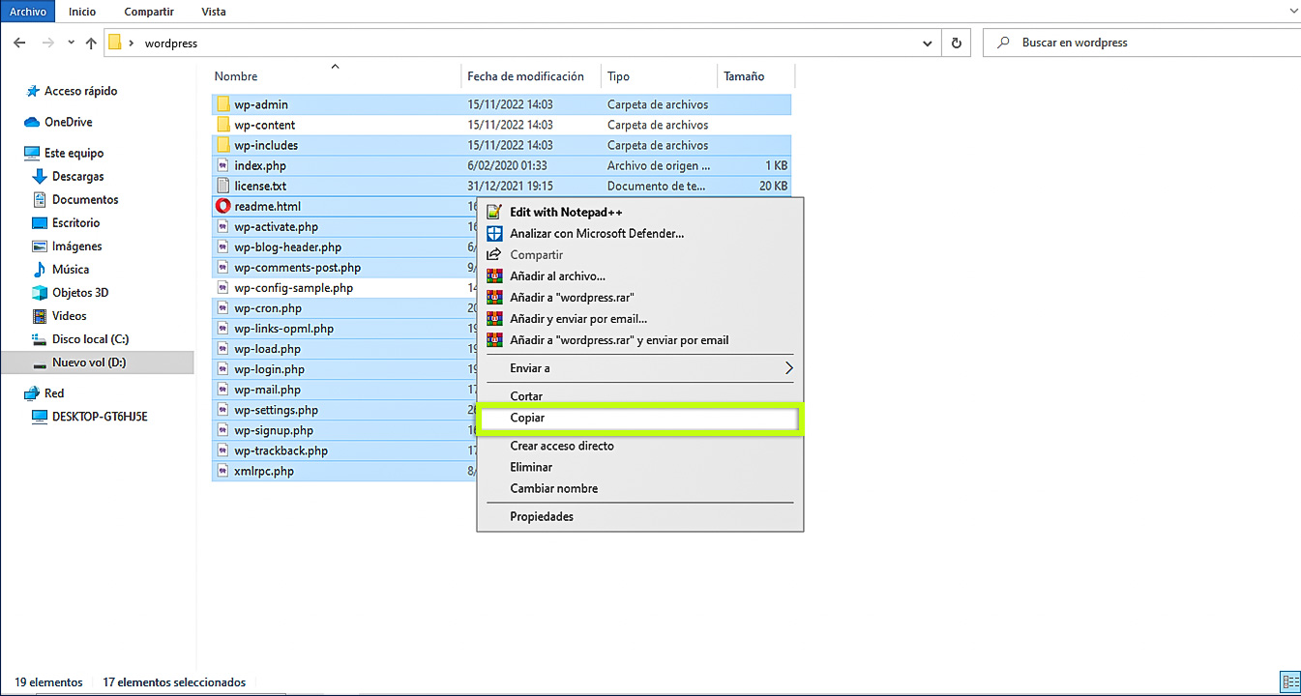Select readme.html Opera icon file
This screenshot has width=1301, height=696.
click(222, 206)
